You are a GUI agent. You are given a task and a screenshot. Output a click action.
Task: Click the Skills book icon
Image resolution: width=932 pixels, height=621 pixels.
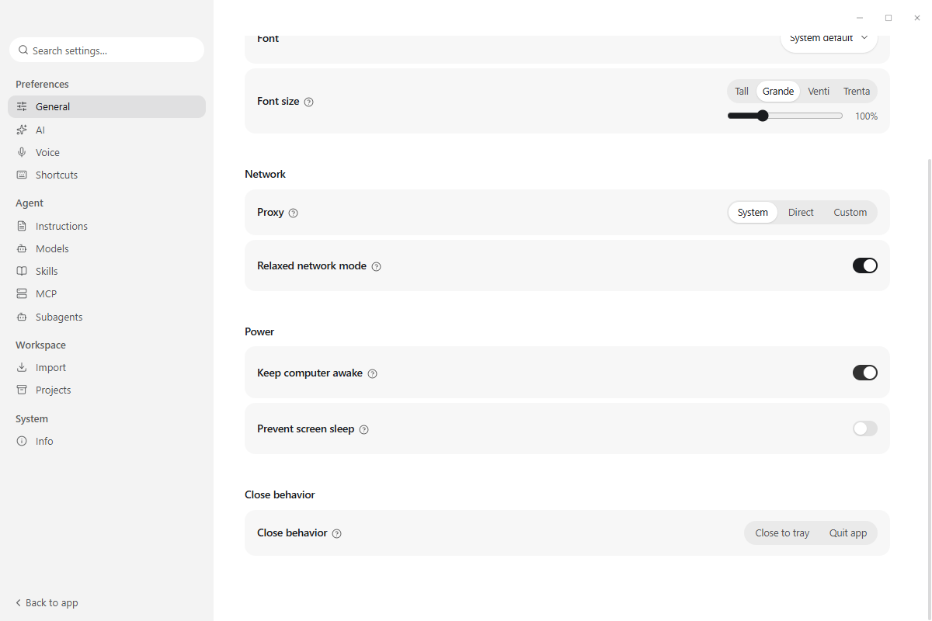point(22,271)
